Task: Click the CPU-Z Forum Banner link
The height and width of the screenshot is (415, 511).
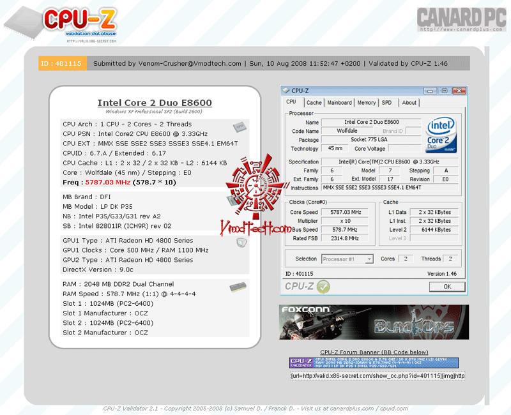Action: (374, 352)
